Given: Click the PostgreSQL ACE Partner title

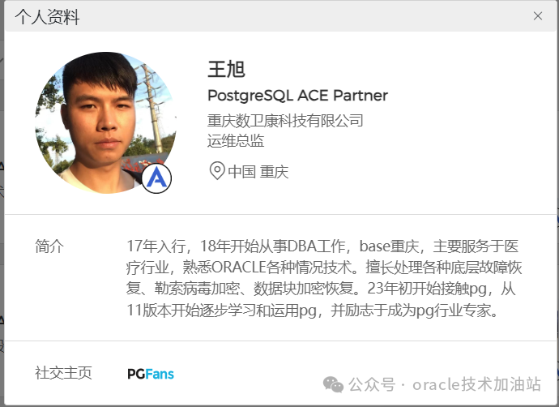Looking at the screenshot, I should (297, 96).
